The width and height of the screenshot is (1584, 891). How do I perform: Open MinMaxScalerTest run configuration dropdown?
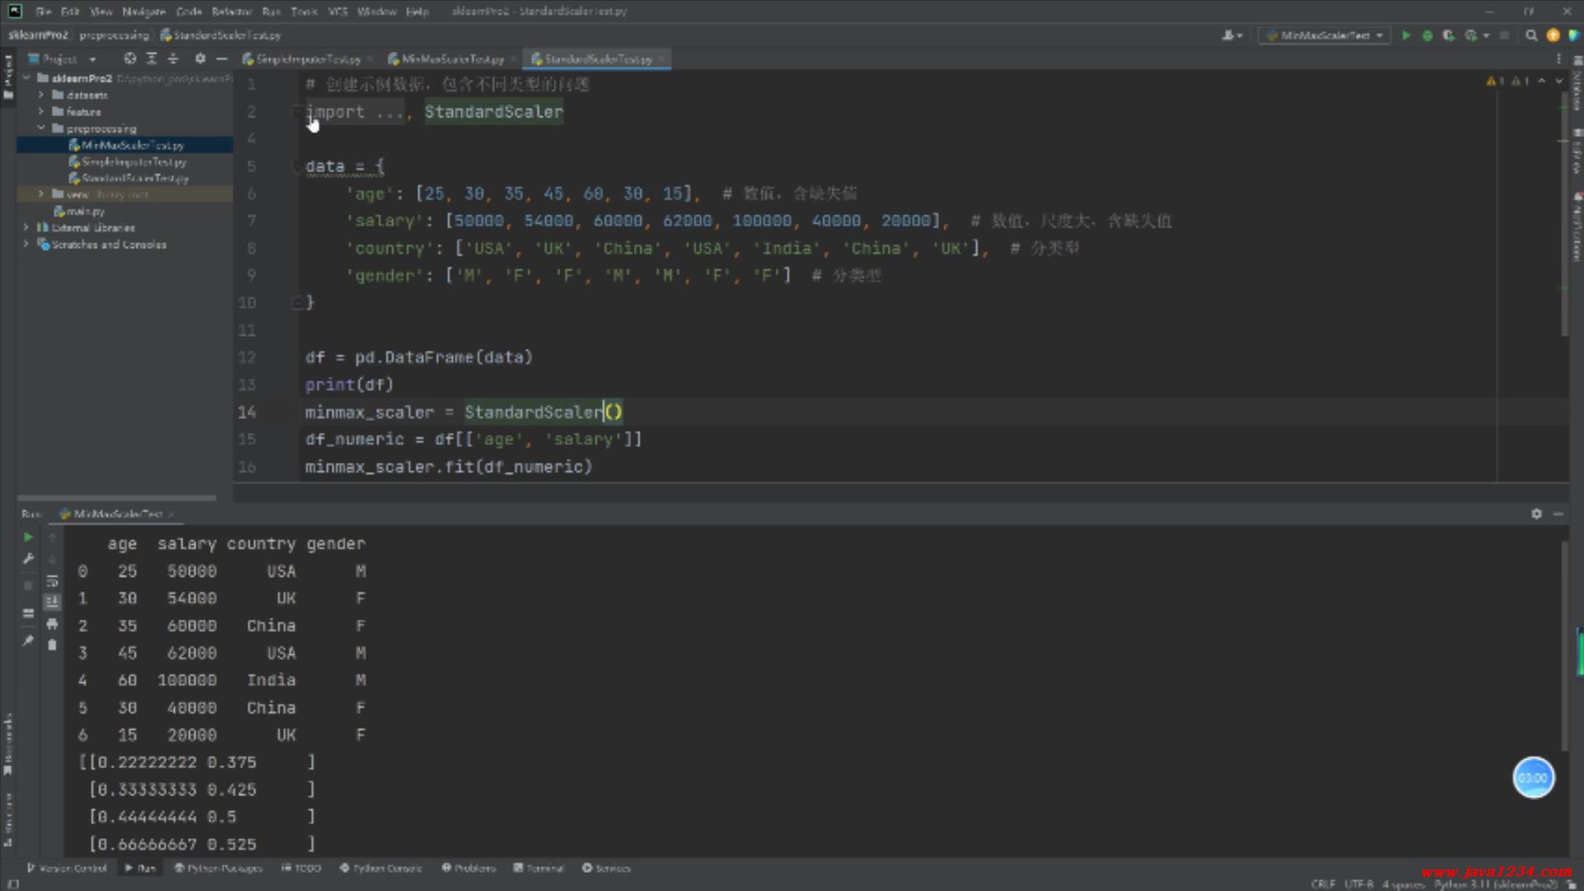[1325, 35]
